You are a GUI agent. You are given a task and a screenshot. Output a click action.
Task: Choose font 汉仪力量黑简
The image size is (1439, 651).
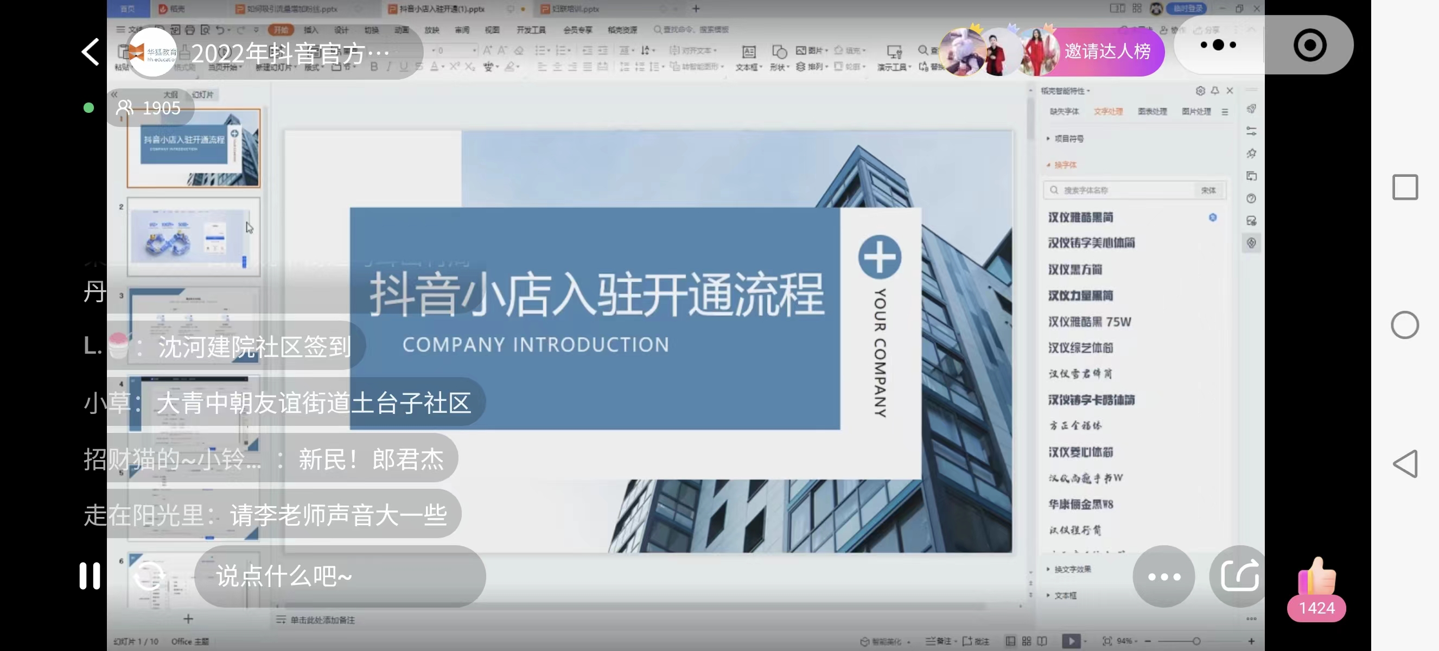(x=1080, y=295)
